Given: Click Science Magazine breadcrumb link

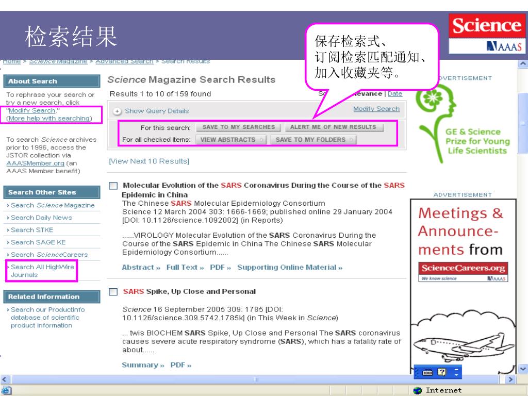Looking at the screenshot, I should click(x=58, y=62).
